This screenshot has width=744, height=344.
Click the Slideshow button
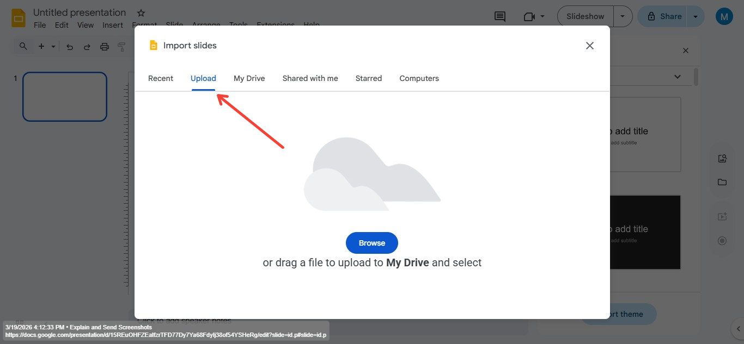(586, 16)
